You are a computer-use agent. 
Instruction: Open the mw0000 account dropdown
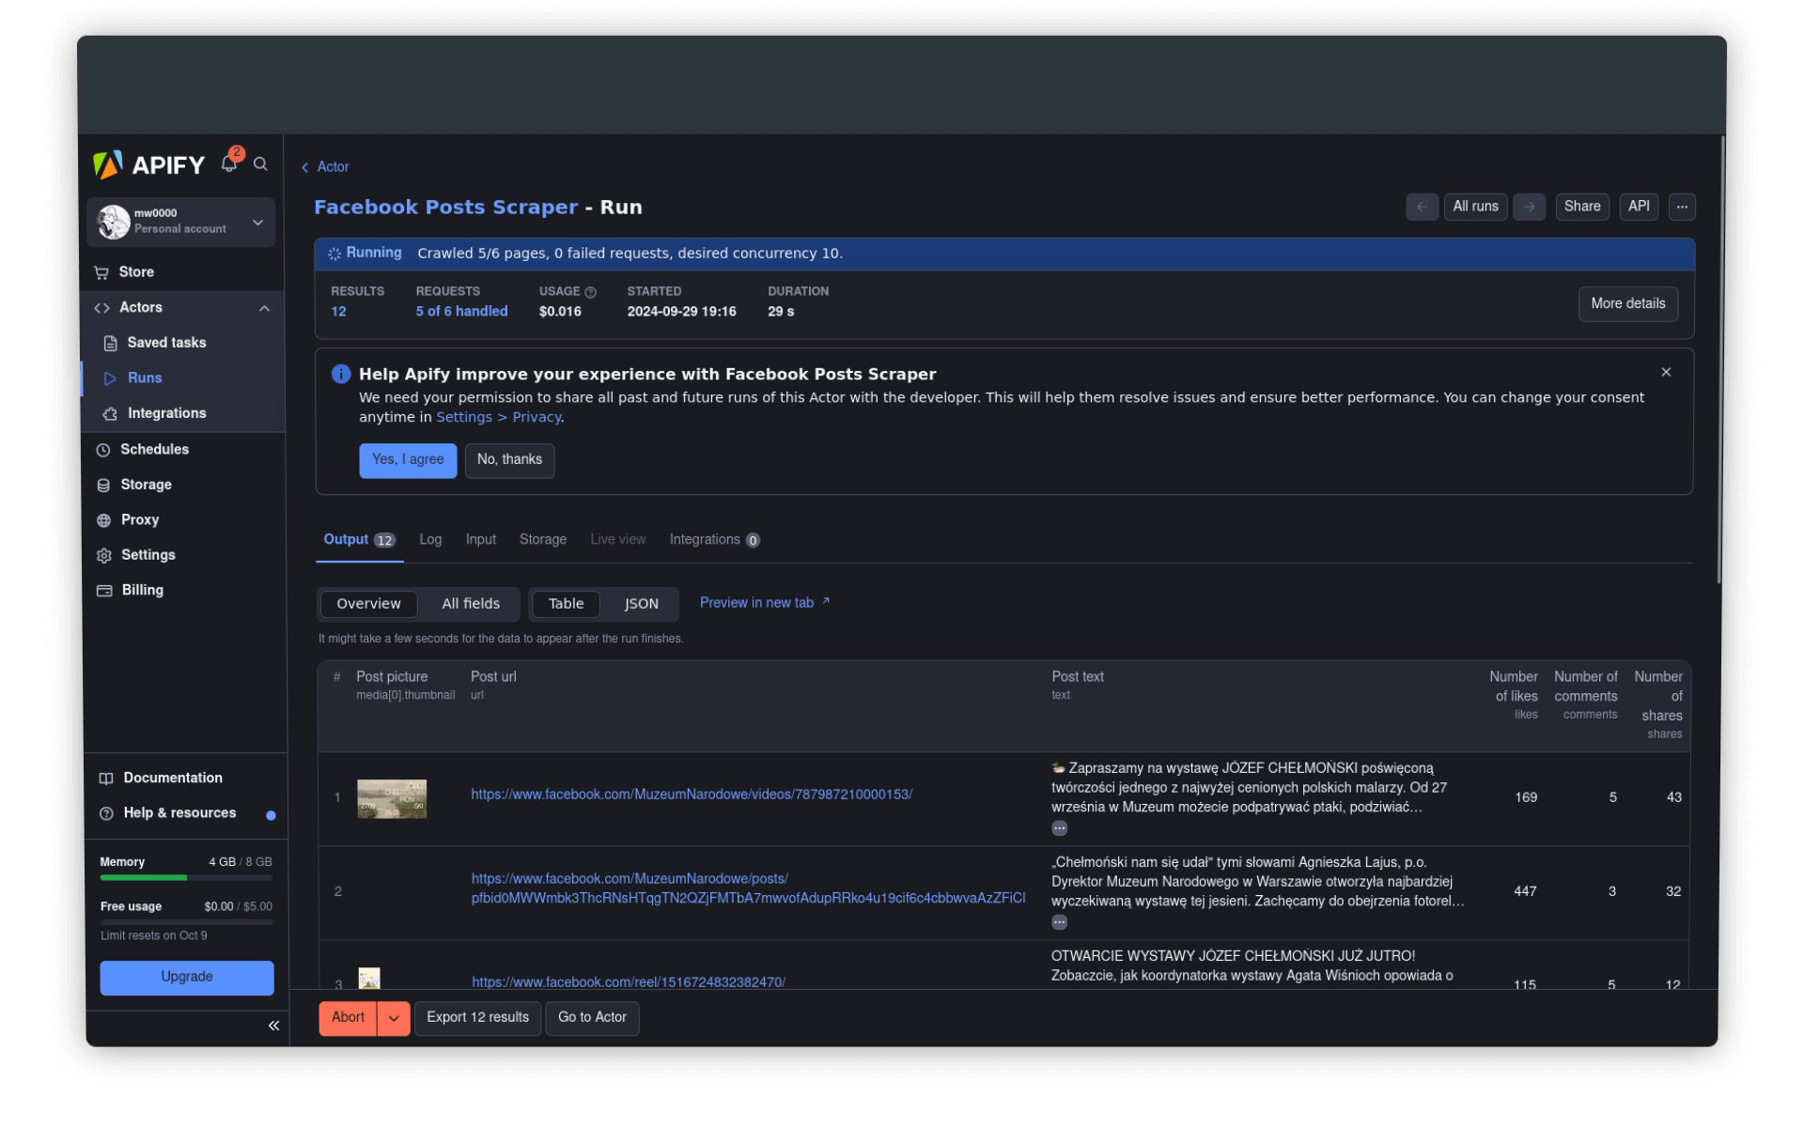tap(181, 222)
